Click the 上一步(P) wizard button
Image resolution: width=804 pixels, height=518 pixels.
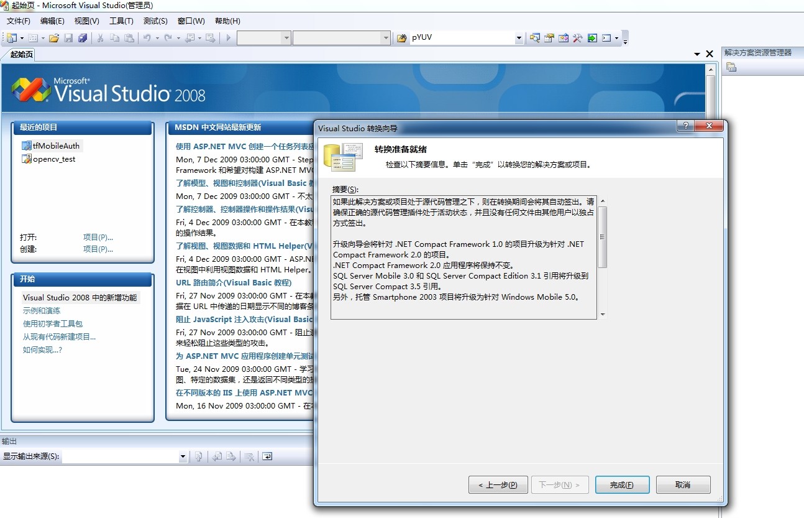point(498,484)
